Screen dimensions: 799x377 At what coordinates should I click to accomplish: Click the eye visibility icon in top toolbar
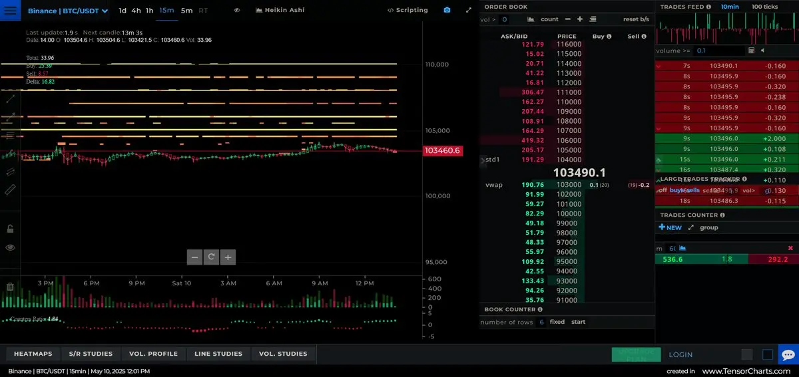(x=237, y=11)
